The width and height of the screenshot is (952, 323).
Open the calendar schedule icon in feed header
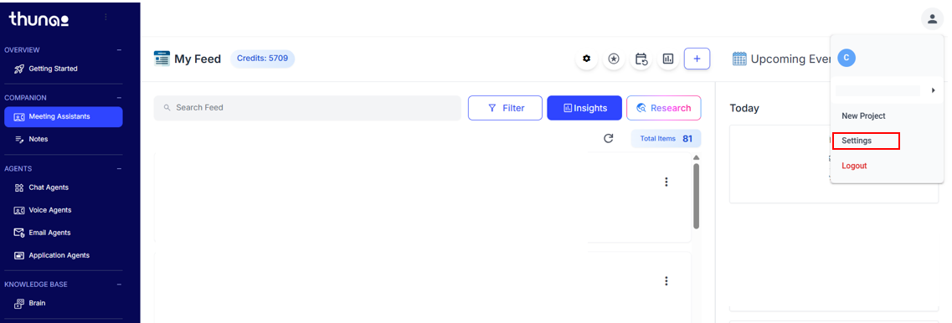coord(641,59)
